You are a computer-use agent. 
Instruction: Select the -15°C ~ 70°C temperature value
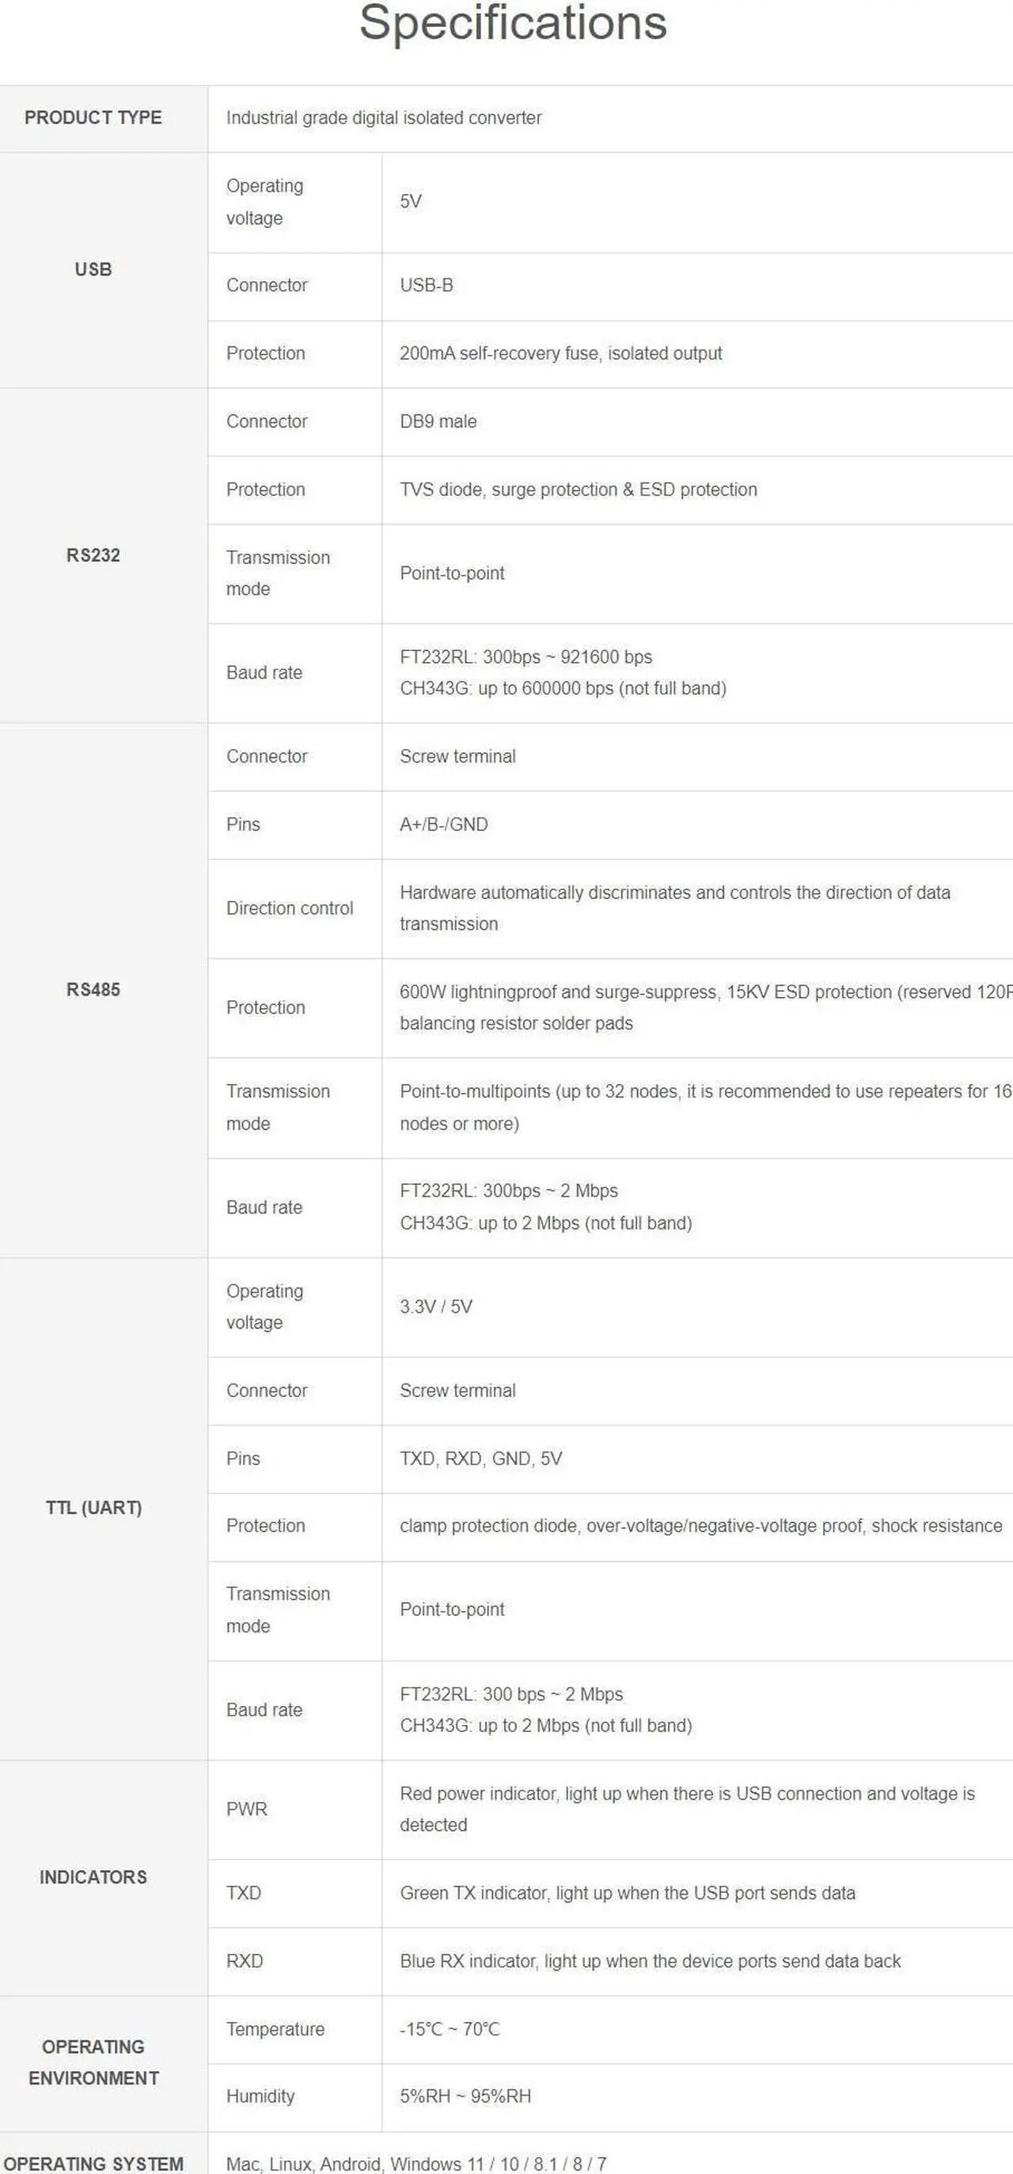click(x=450, y=2029)
